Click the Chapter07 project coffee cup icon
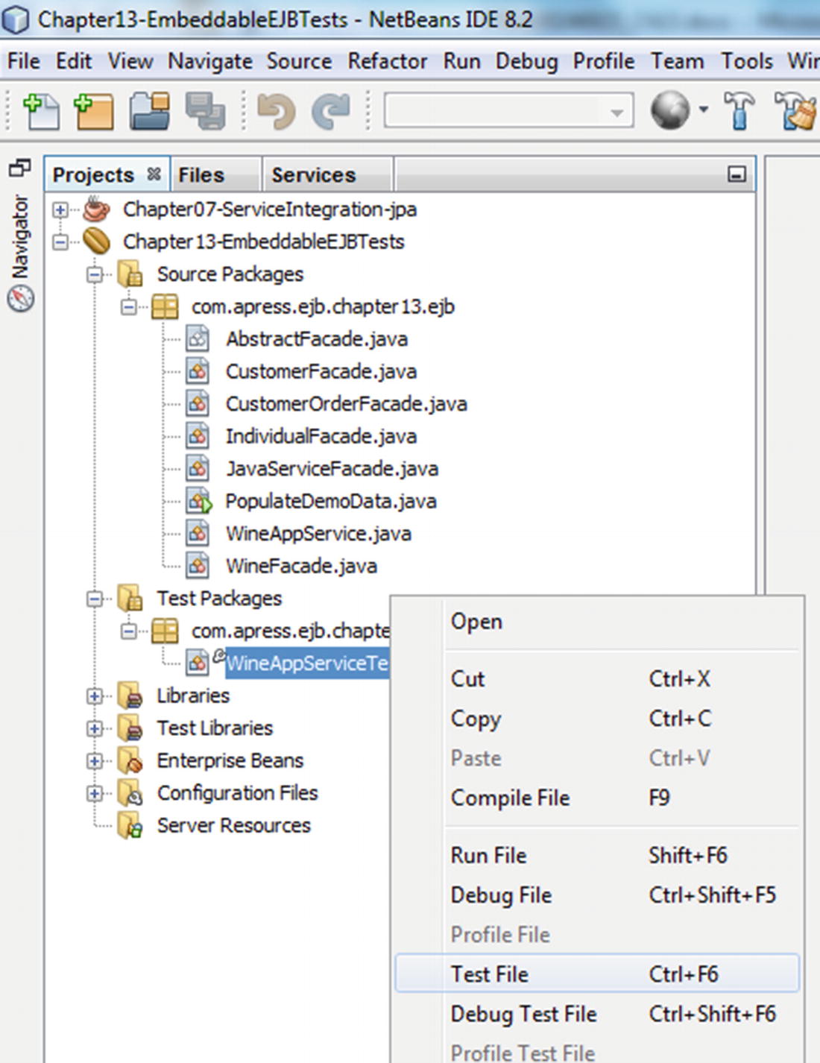This screenshot has width=820, height=1063. pyautogui.click(x=96, y=209)
